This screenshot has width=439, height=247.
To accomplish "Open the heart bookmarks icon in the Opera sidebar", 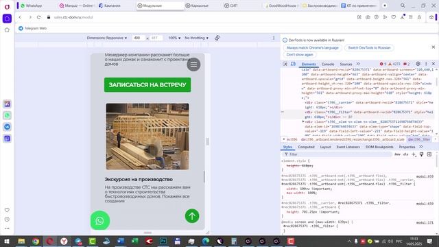I will pos(7,210).
